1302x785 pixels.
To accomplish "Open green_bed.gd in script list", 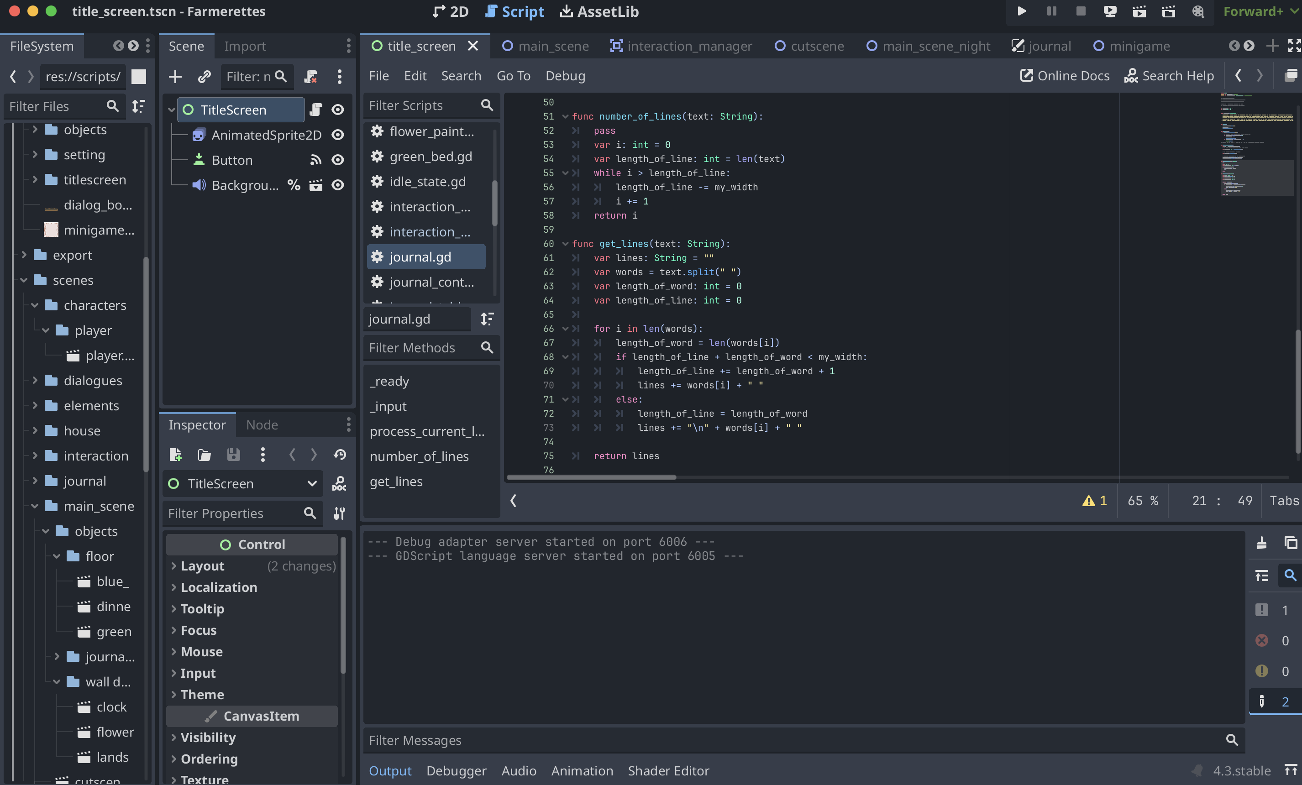I will [426, 157].
